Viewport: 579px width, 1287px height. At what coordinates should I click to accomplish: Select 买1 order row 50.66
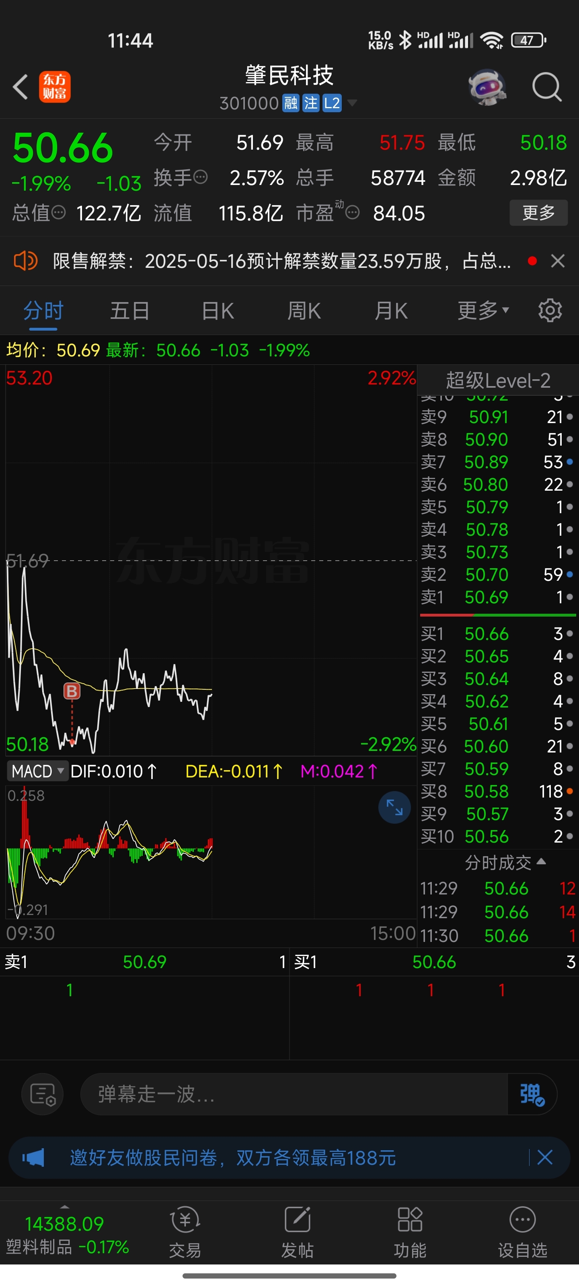point(497,633)
